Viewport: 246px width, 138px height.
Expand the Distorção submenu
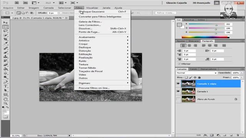(102, 51)
